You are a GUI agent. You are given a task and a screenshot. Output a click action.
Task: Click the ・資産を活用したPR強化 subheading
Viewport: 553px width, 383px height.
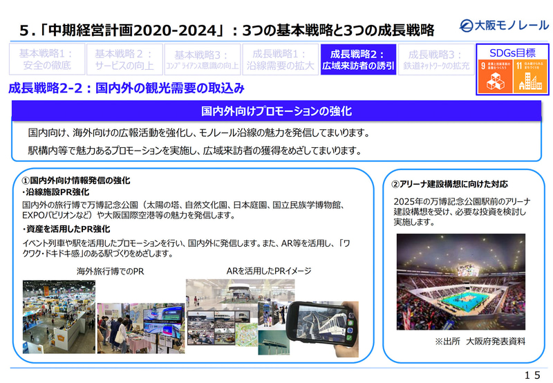pyautogui.click(x=66, y=230)
